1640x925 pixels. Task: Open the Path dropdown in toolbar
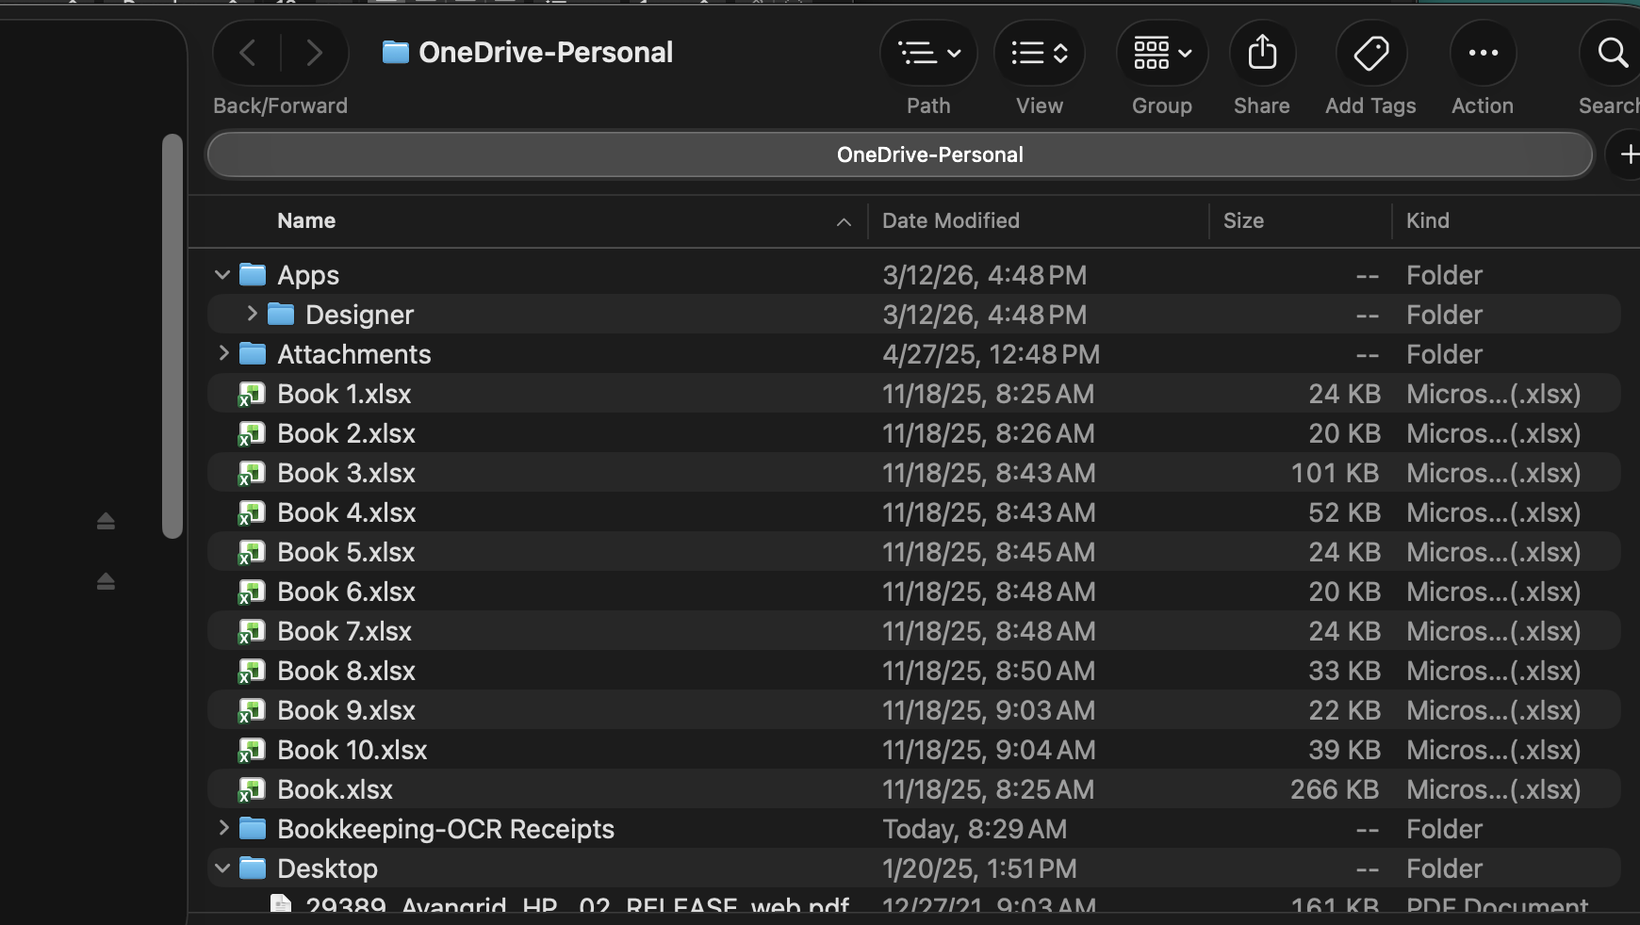coord(928,53)
